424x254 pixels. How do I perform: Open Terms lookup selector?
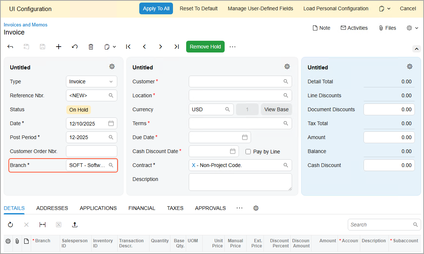pyautogui.click(x=285, y=123)
